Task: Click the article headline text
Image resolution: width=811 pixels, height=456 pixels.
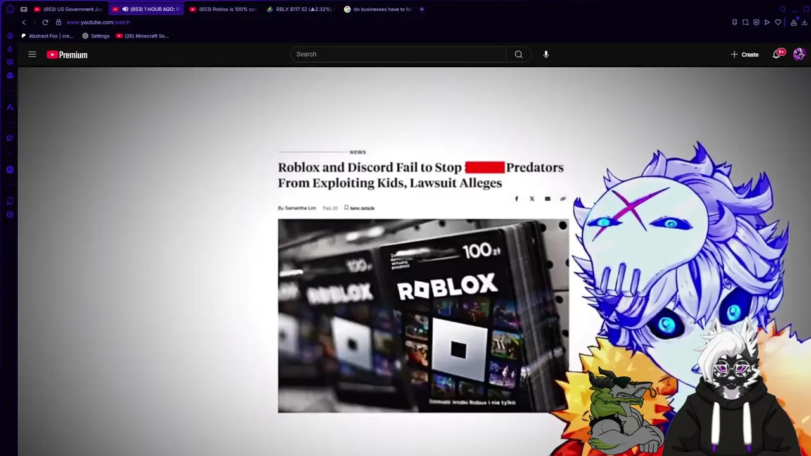Action: (421, 175)
